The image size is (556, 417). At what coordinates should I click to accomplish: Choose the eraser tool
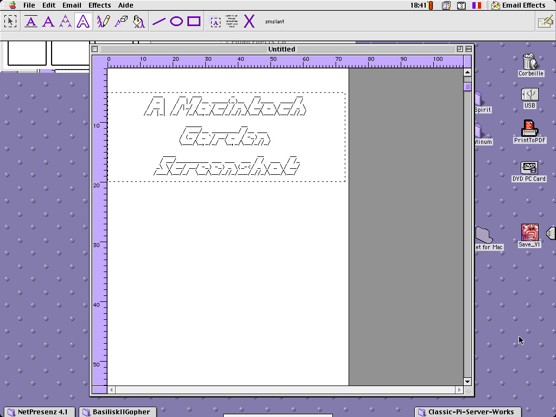pos(121,22)
